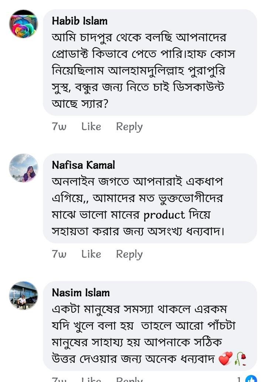Reply to Habib Islam's comment

pyautogui.click(x=129, y=126)
